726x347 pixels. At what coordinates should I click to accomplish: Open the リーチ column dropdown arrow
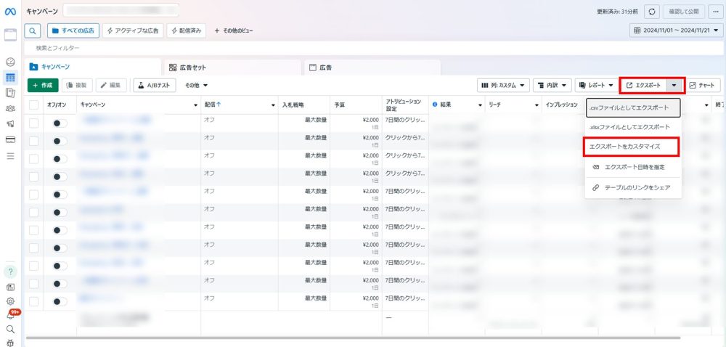(x=537, y=105)
